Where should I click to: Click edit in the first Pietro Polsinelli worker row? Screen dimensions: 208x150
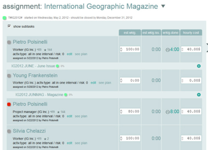point(69,54)
